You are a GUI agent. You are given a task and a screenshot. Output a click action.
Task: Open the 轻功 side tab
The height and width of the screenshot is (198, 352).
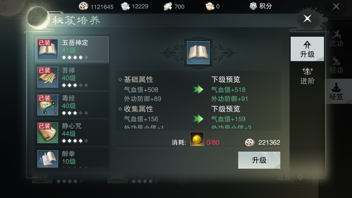336,66
